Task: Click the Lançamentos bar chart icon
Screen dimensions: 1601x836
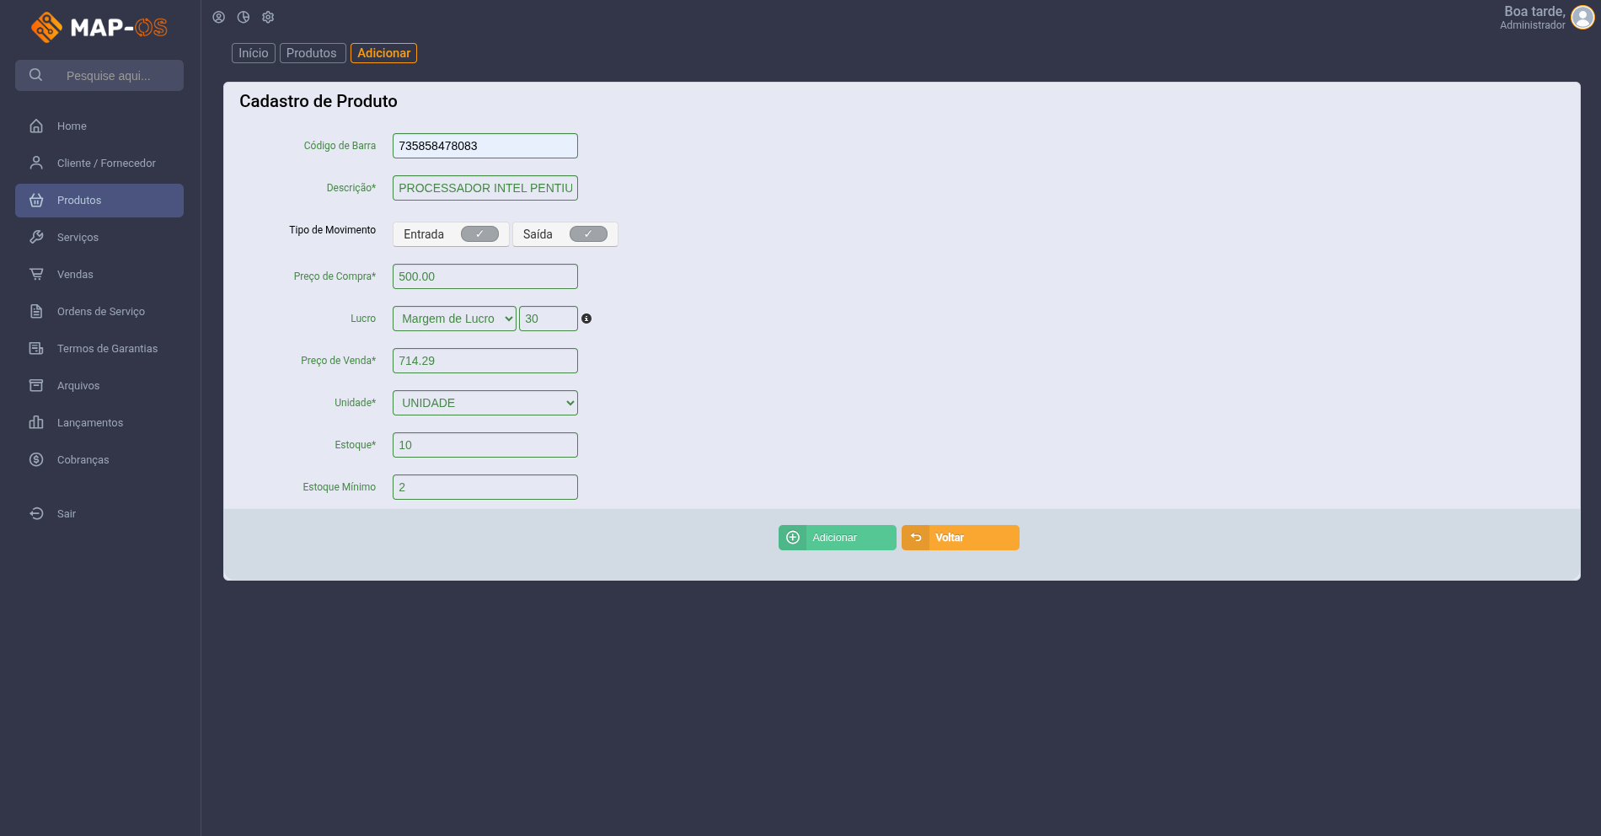Action: tap(36, 422)
